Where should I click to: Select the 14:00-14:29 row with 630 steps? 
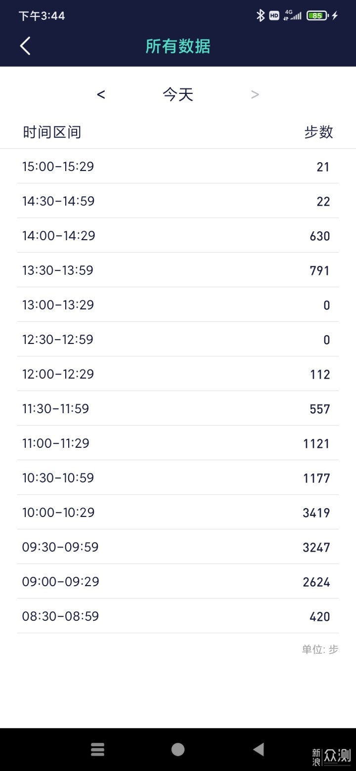click(178, 235)
